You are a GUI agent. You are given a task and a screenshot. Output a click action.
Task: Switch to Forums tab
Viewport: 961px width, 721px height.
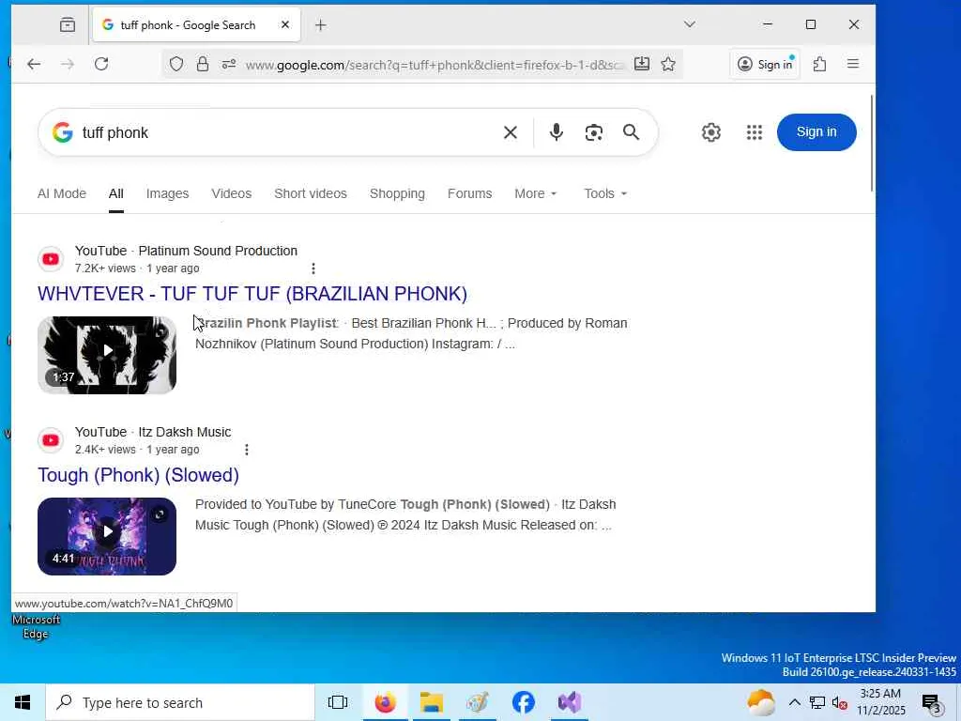[469, 193]
